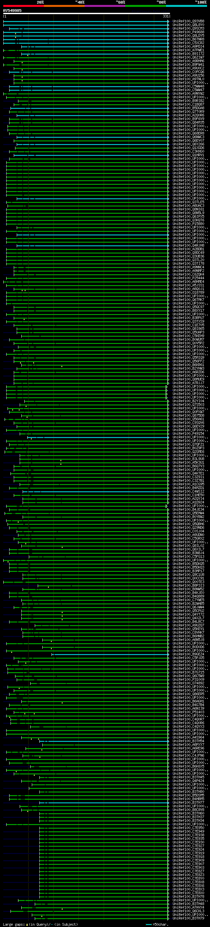Select the UniRef100_C1BQ87 label

[x=188, y=104]
